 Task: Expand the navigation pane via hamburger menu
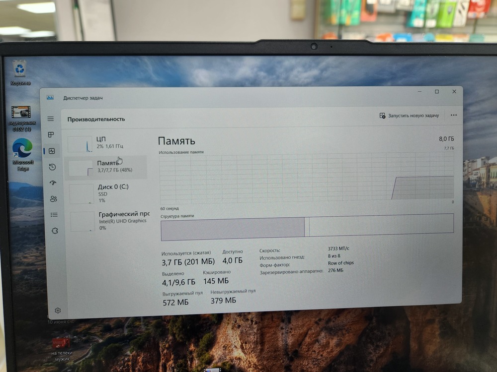[50, 119]
